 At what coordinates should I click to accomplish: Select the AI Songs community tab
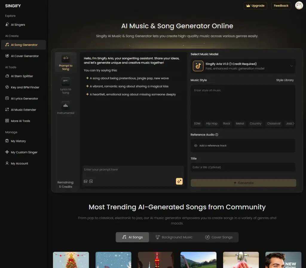[x=132, y=237]
